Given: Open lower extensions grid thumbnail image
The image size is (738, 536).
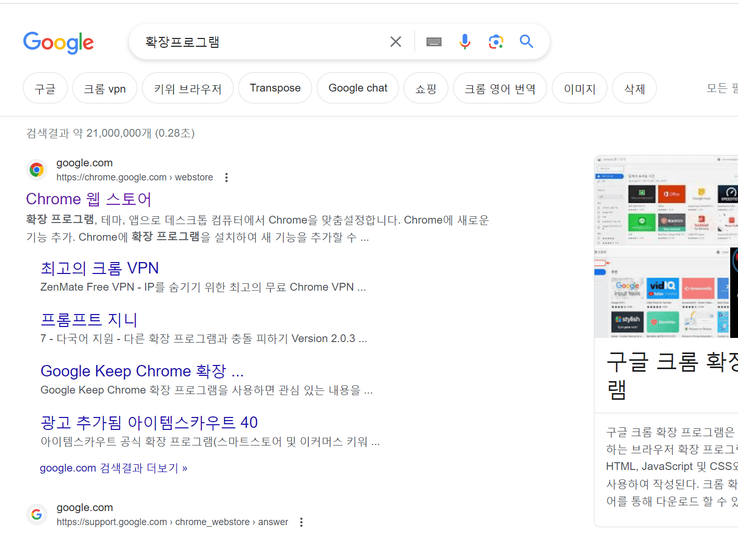Looking at the screenshot, I should (x=662, y=292).
